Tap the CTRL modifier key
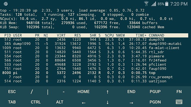Screen dimensions: 191x107 coord(36,102)
